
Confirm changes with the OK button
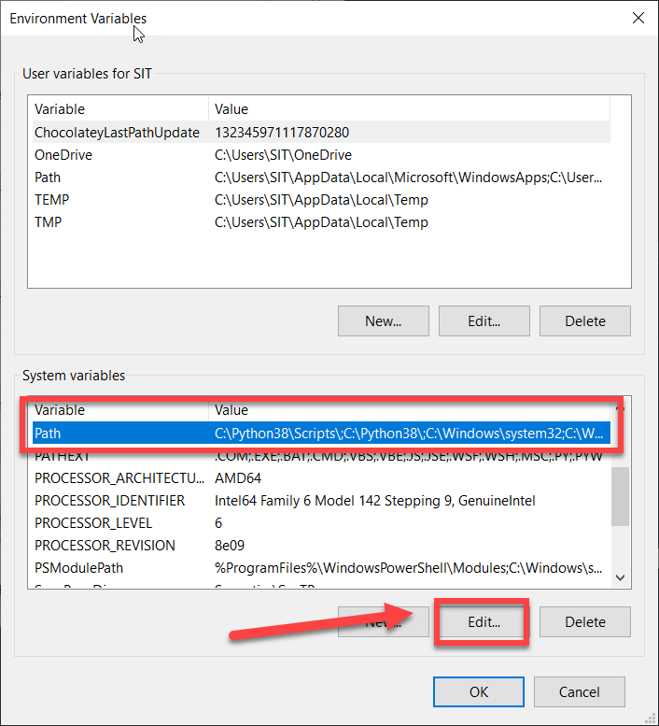point(479,691)
